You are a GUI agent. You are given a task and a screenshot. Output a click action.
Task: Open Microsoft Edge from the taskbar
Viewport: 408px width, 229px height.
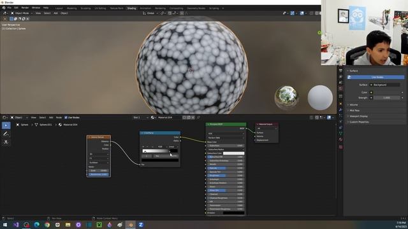[x=37, y=225]
